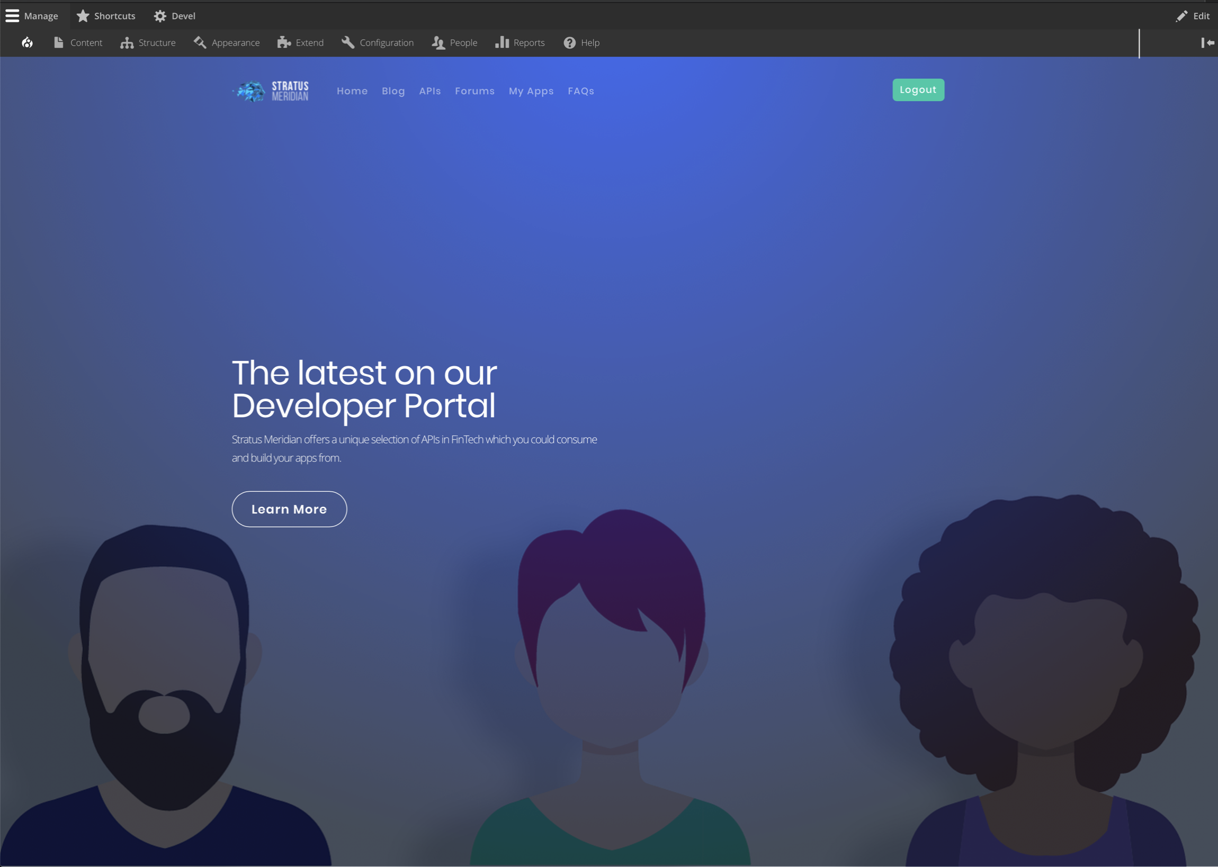The width and height of the screenshot is (1218, 867).
Task: Open the Structure admin menu
Action: click(x=148, y=43)
